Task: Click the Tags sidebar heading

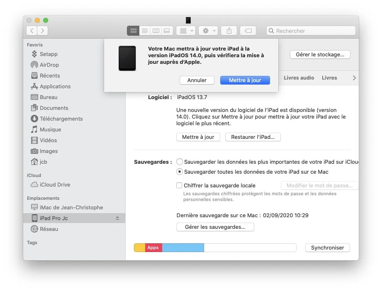Action: 32,243
